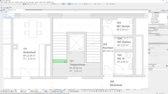Select 4. Dachgeschoss in the navigator tree
The height and width of the screenshot is (94, 168).
coord(156,17)
